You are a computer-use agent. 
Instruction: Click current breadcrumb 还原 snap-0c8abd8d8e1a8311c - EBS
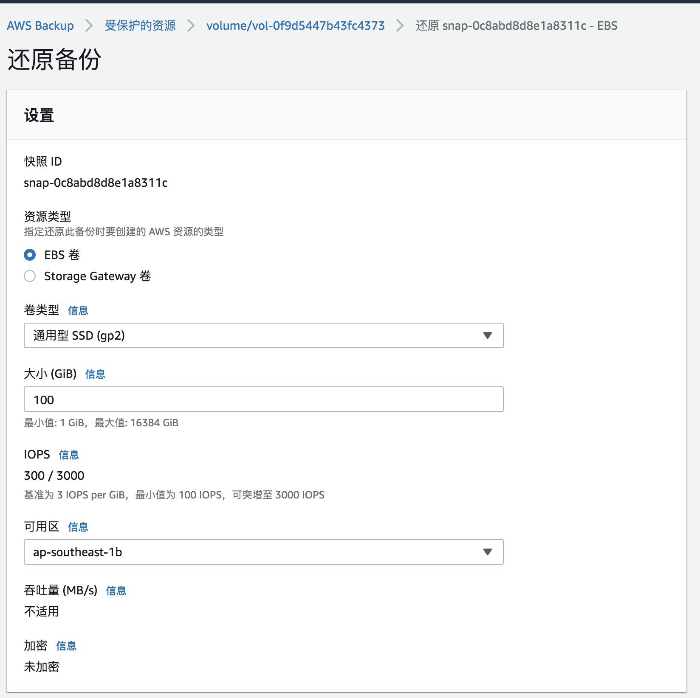coord(517,25)
